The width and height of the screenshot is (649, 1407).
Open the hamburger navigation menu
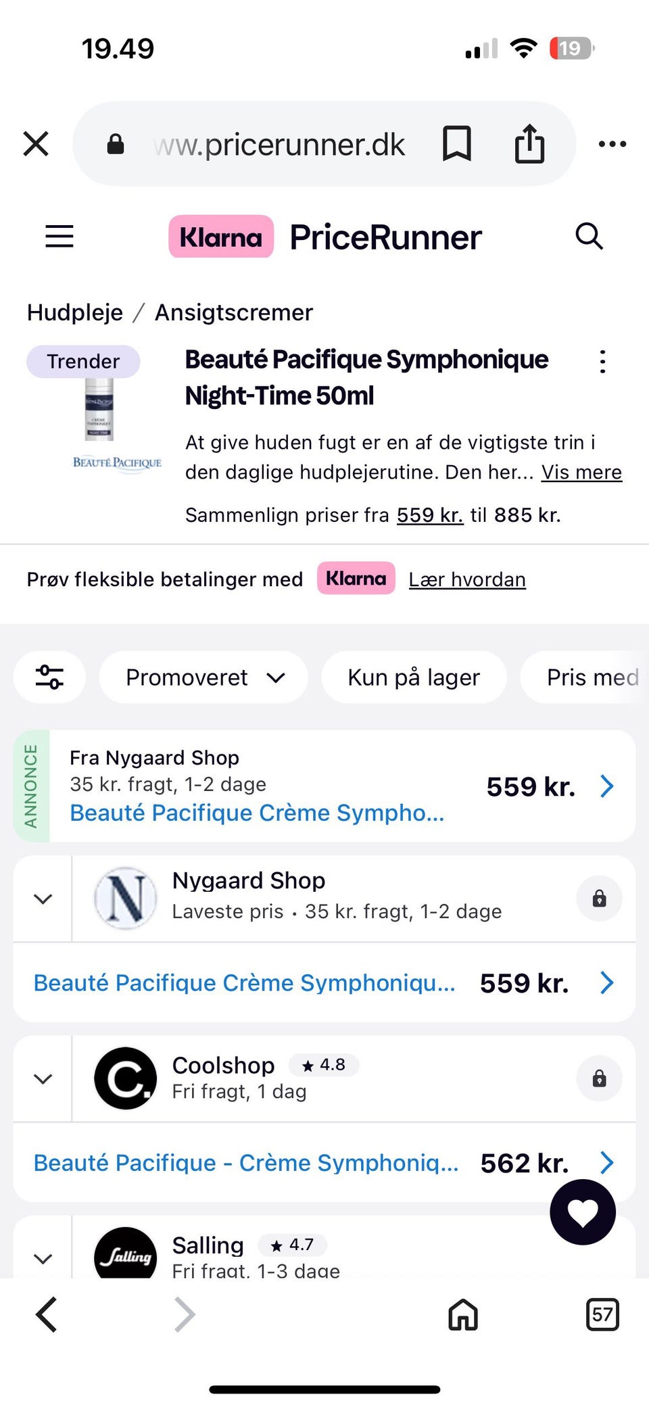(x=59, y=237)
